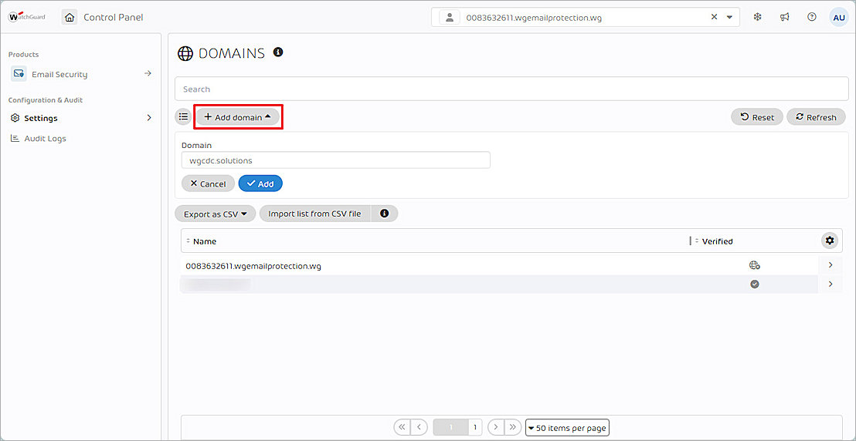Screen dimensions: 856x441
Task: Clear the selected account with X
Action: (714, 17)
